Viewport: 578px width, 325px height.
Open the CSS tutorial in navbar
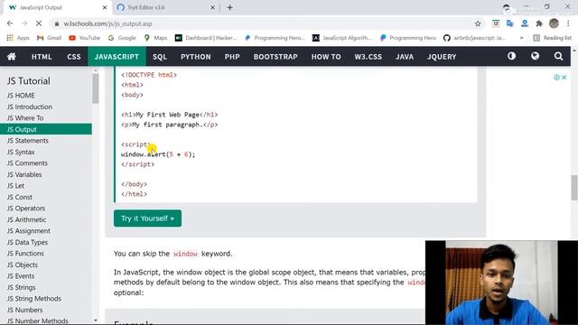[x=74, y=57]
